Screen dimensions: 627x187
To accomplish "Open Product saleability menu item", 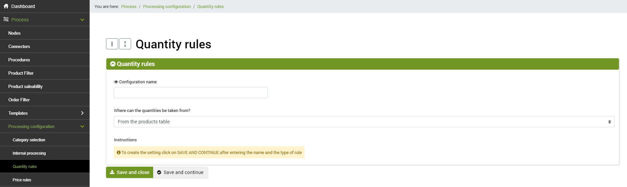I will pyautogui.click(x=45, y=86).
